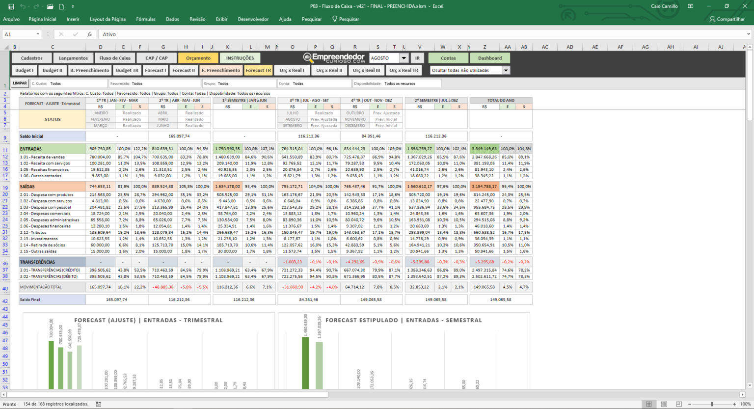Create a new blank workbook
754x409 pixels.
click(x=61, y=6)
